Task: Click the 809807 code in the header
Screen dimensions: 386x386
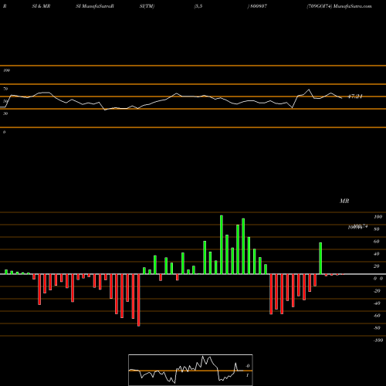Action: tap(259, 6)
